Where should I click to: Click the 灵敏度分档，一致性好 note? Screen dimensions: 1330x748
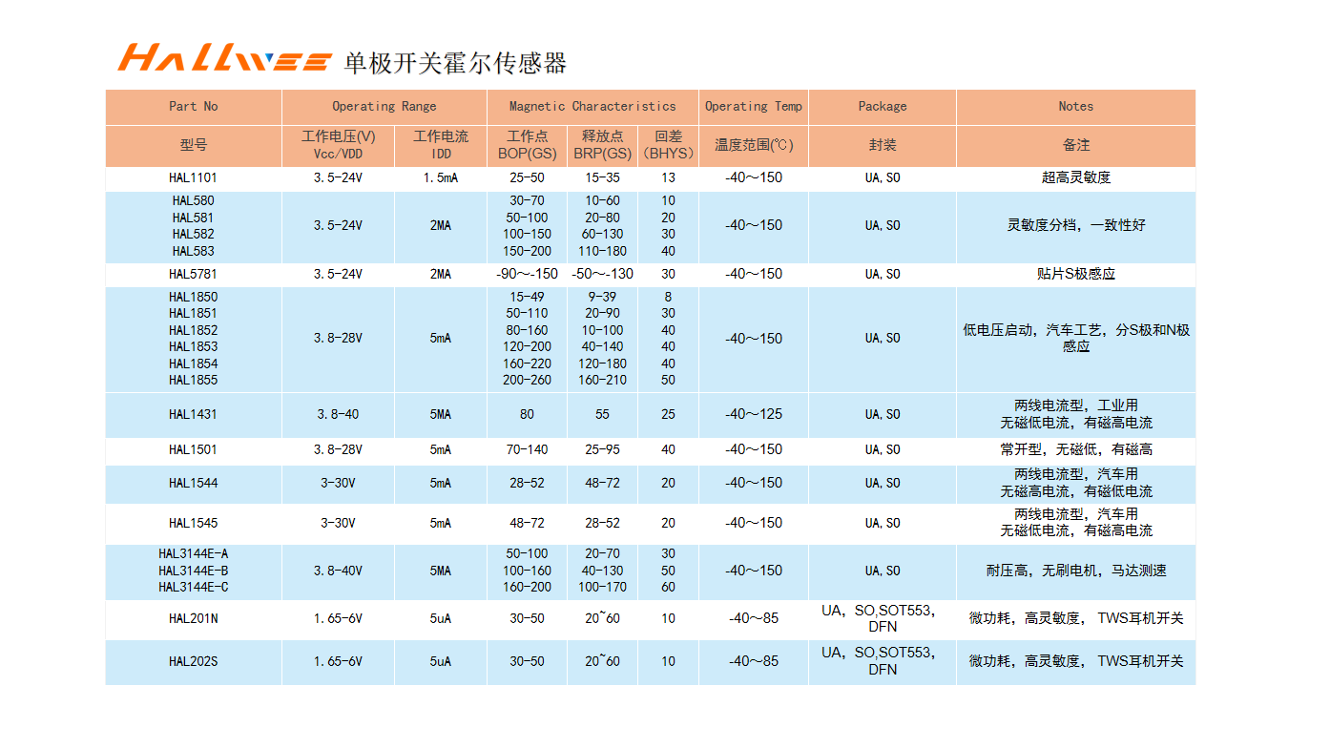pos(1076,226)
